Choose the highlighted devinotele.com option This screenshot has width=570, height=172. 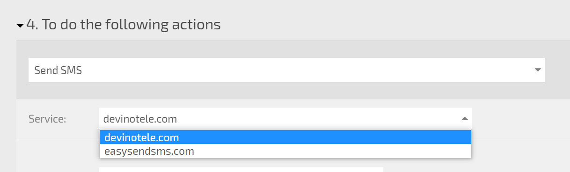click(285, 138)
